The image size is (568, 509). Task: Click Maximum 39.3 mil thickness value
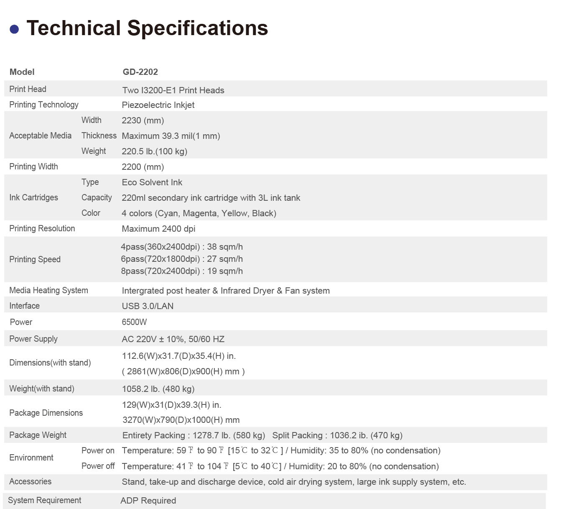(171, 136)
